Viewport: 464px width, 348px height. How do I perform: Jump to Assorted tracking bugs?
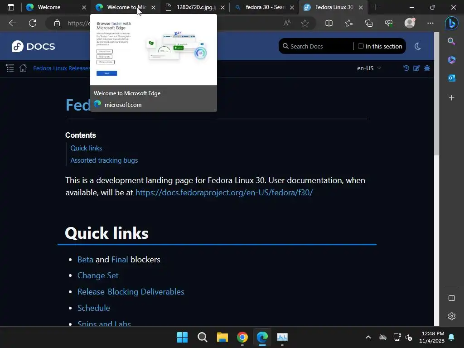104,160
